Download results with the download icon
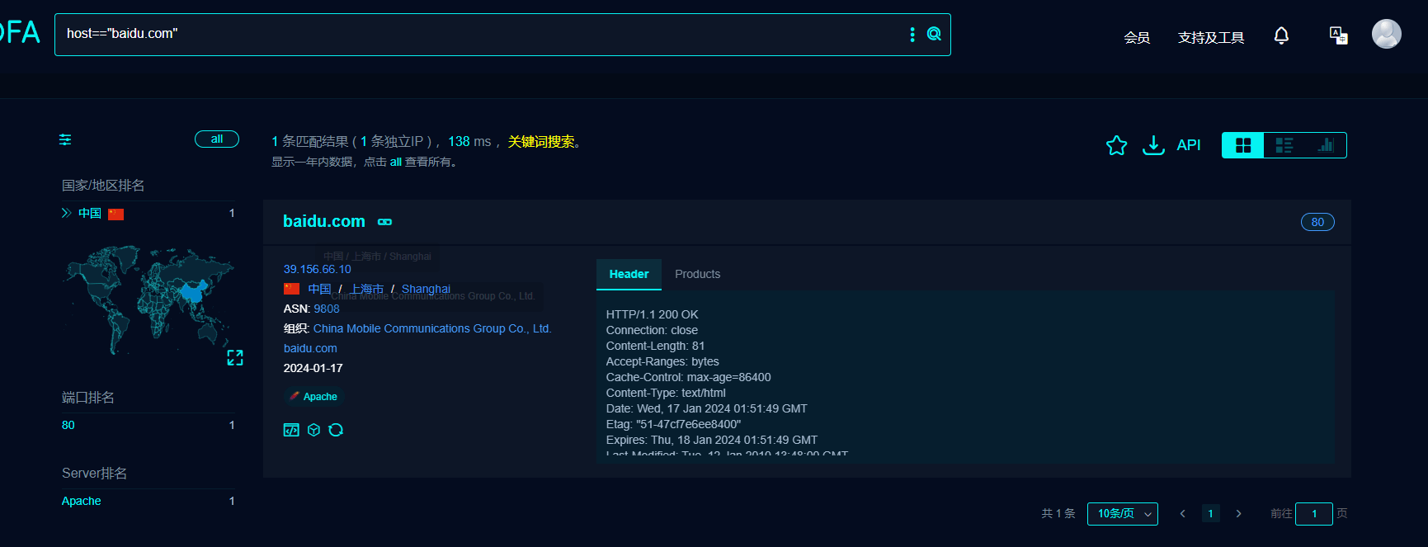 click(1152, 145)
